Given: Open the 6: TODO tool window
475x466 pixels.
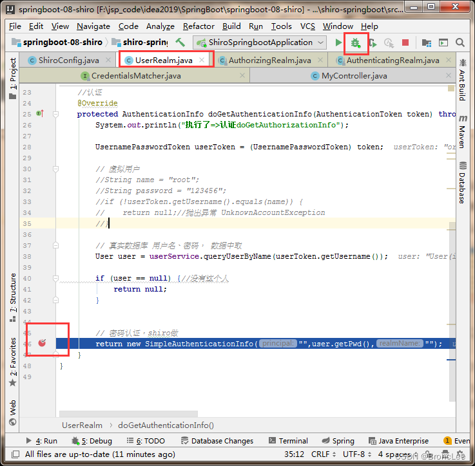Looking at the screenshot, I should (146, 441).
